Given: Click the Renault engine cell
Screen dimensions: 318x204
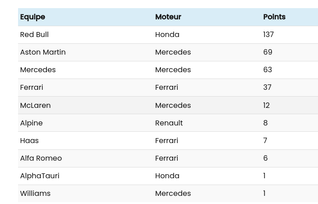Looking at the screenshot, I should point(169,123).
